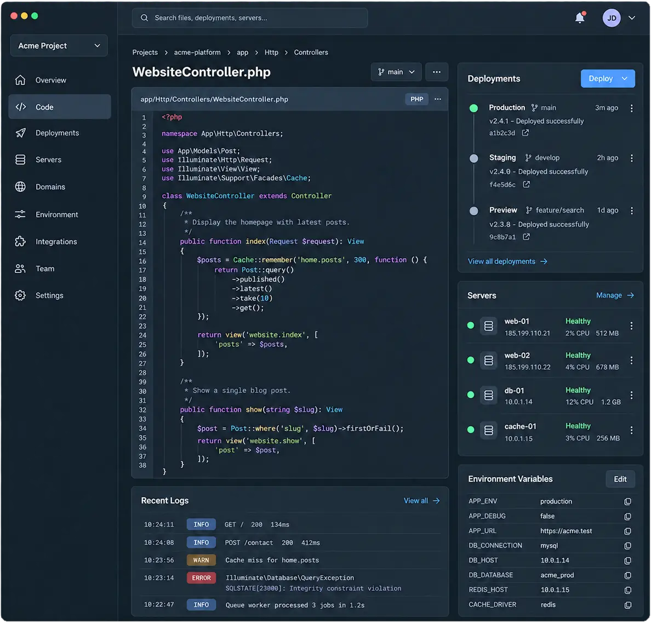Screen dimensions: 651x623
Task: Copy the REDIS_HOST variable value
Action: [x=627, y=590]
